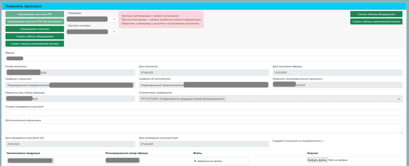409x166 pixels.
Task: Click the 'Изменить протокол' header title
Action: (x=23, y=6)
